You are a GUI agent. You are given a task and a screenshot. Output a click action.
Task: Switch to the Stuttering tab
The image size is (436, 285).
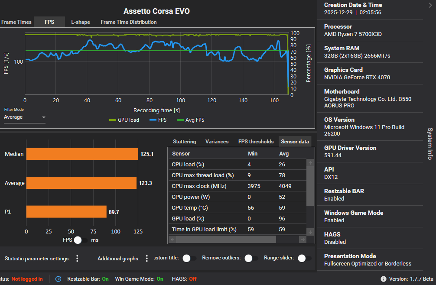click(184, 142)
